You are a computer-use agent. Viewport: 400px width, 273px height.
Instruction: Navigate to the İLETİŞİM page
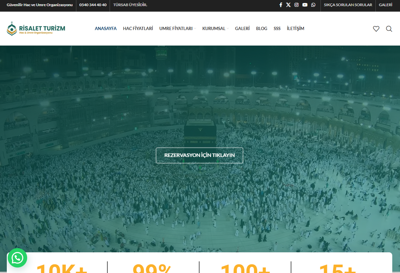coord(296,28)
